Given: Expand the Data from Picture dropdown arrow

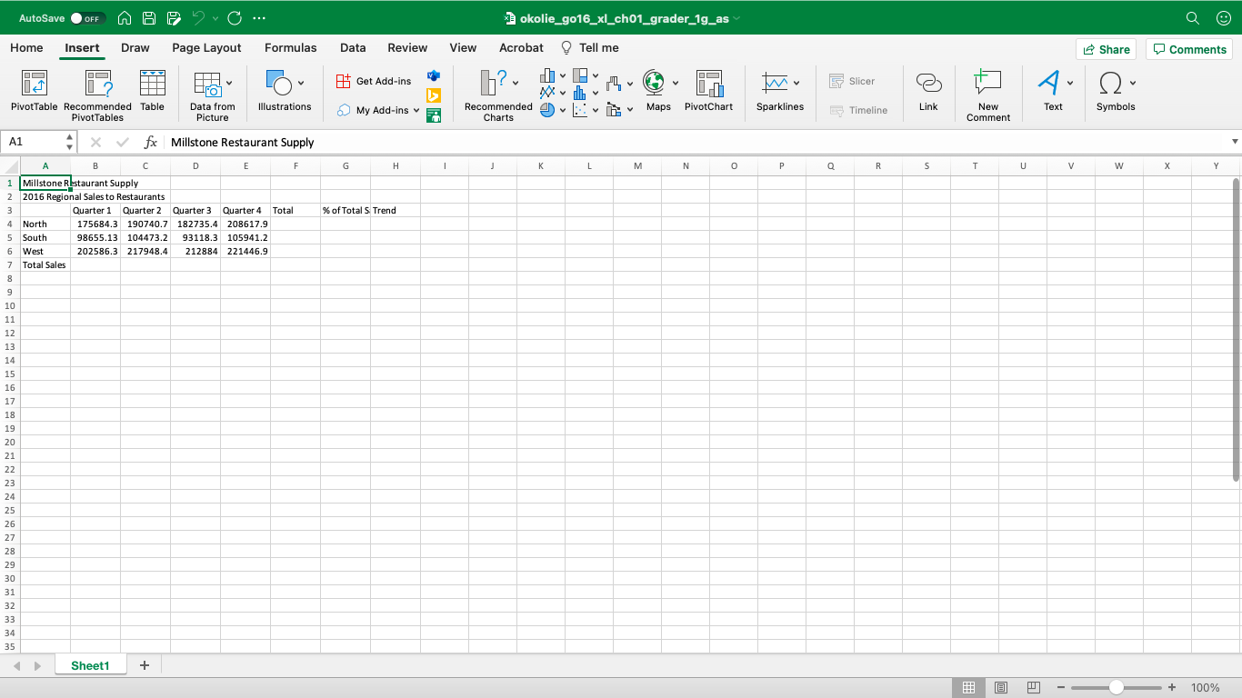Looking at the screenshot, I should (x=229, y=84).
